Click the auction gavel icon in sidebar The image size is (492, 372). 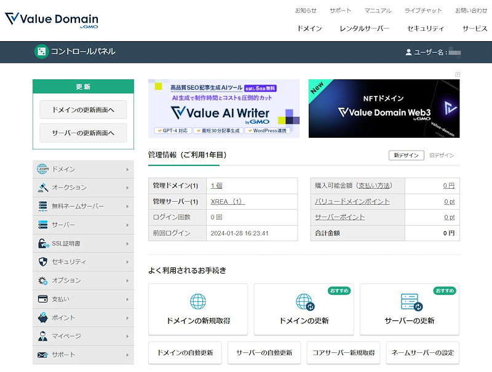[x=42, y=188]
